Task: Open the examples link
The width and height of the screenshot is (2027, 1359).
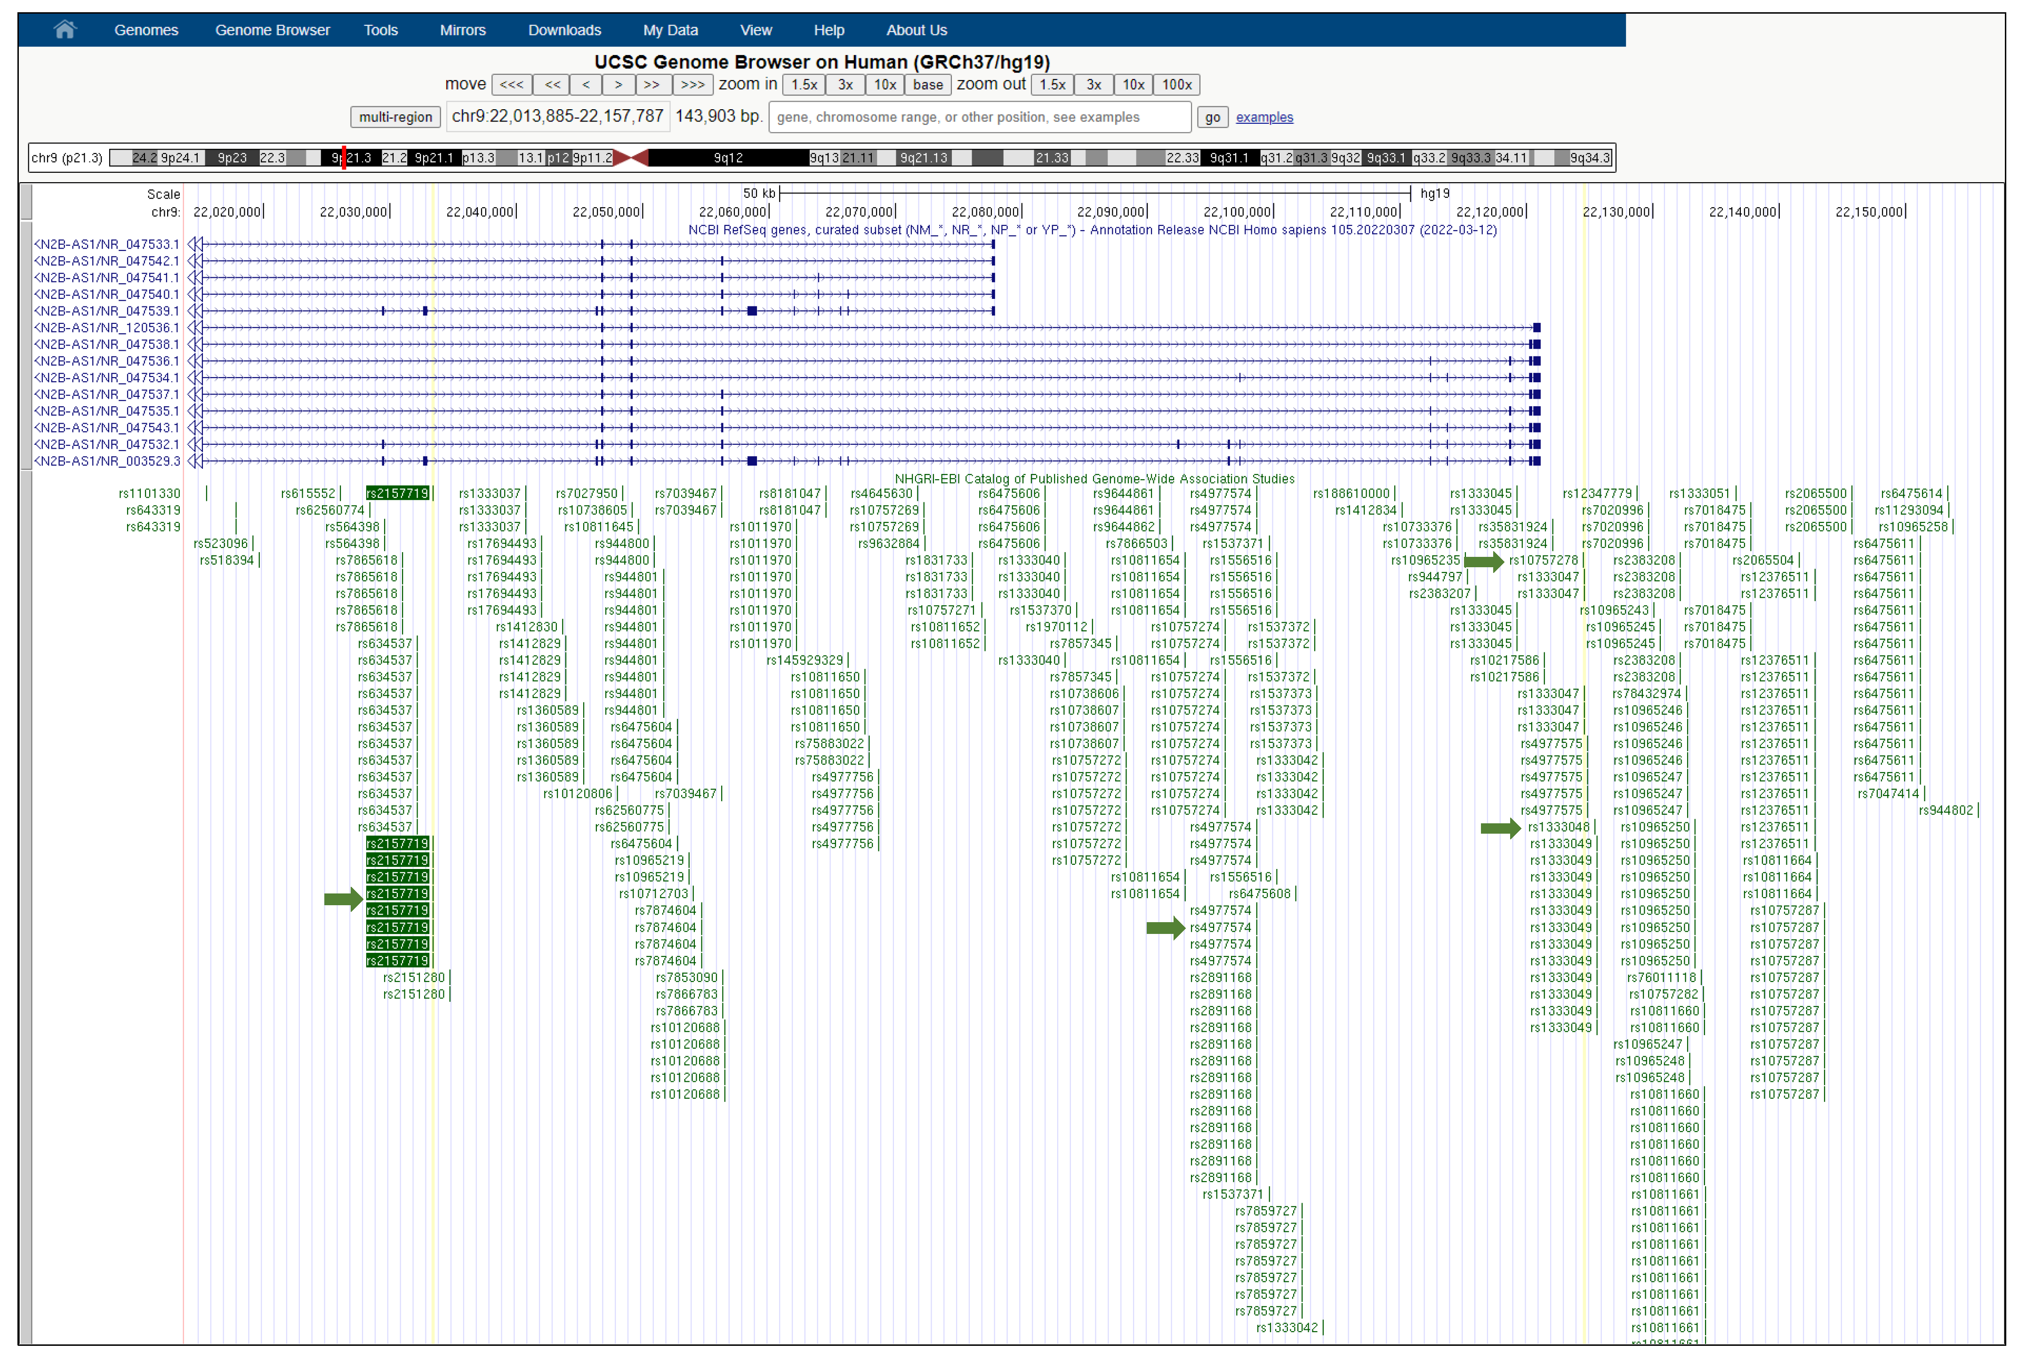Action: [x=1263, y=117]
